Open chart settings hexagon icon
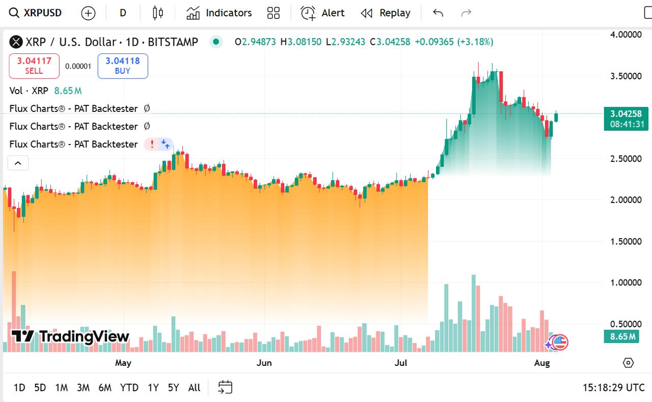Screen dimensions: 652x402 tap(628, 363)
